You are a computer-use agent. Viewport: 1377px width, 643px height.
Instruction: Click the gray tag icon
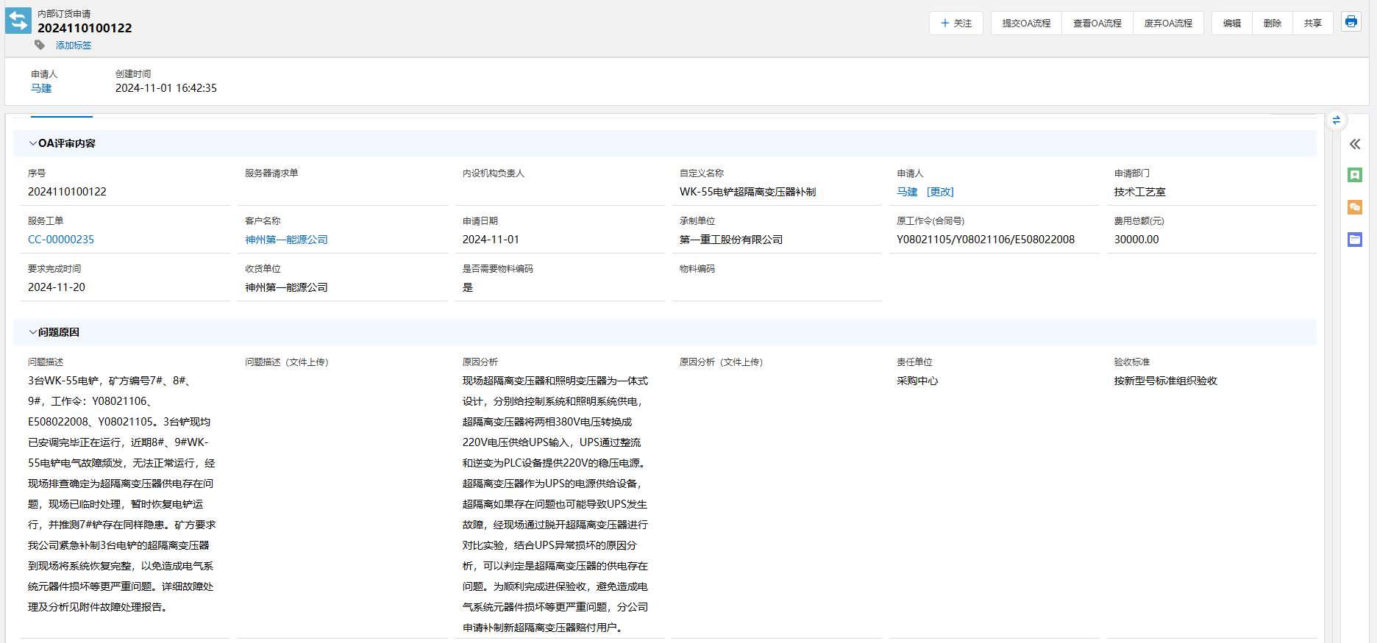click(x=40, y=45)
